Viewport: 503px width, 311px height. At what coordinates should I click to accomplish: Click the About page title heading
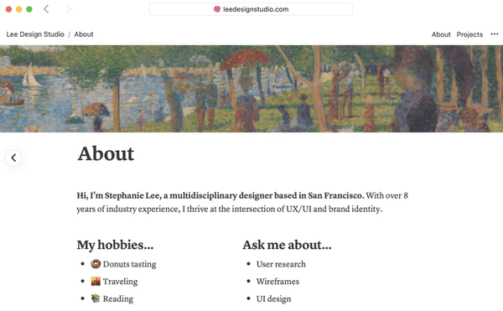pos(106,153)
